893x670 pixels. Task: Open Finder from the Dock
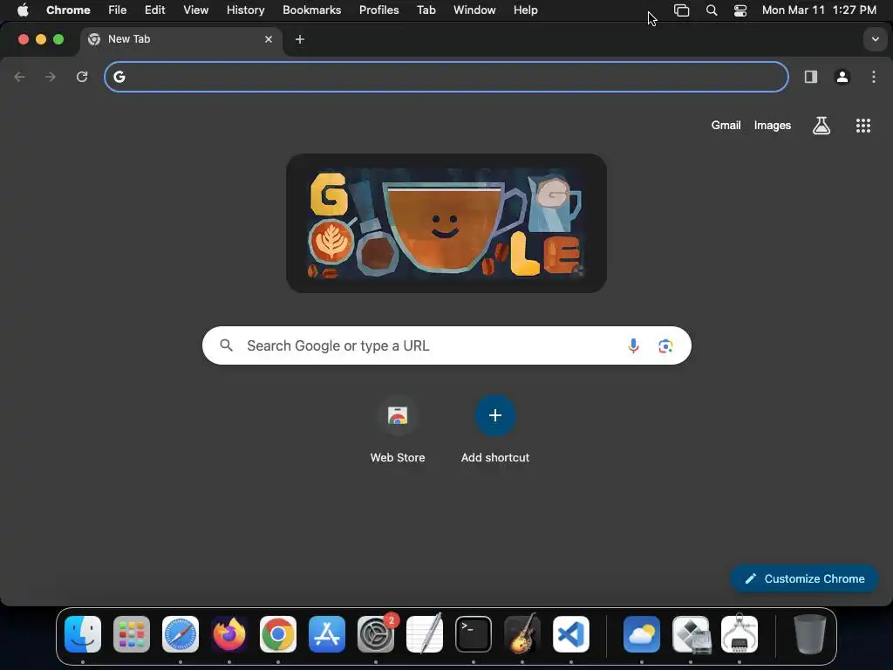tap(83, 634)
